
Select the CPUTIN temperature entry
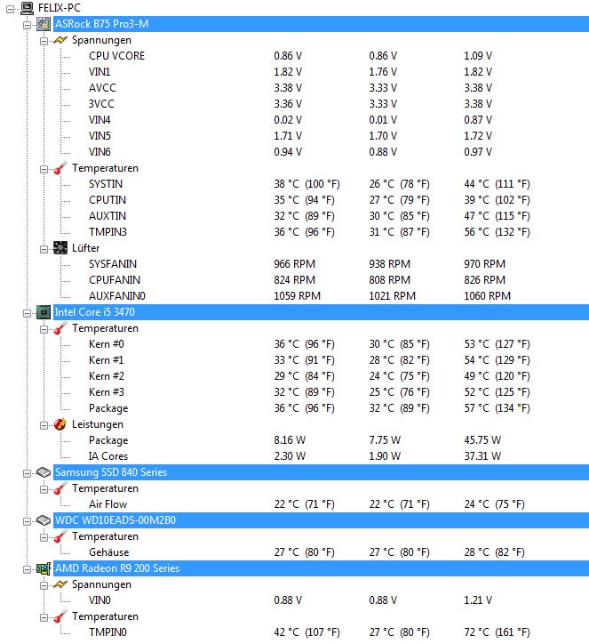pos(107,200)
